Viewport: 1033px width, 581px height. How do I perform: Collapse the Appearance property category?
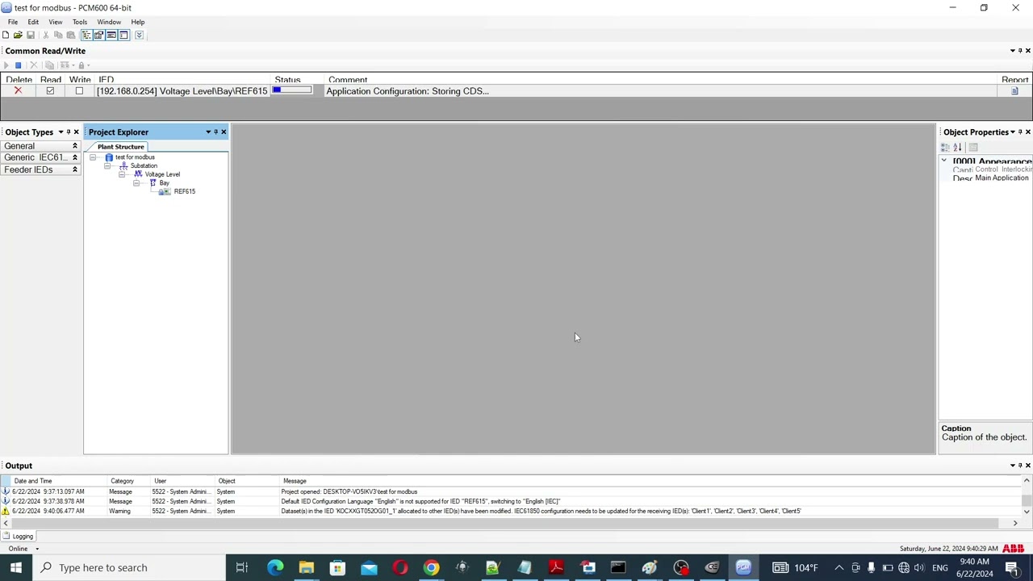click(944, 161)
